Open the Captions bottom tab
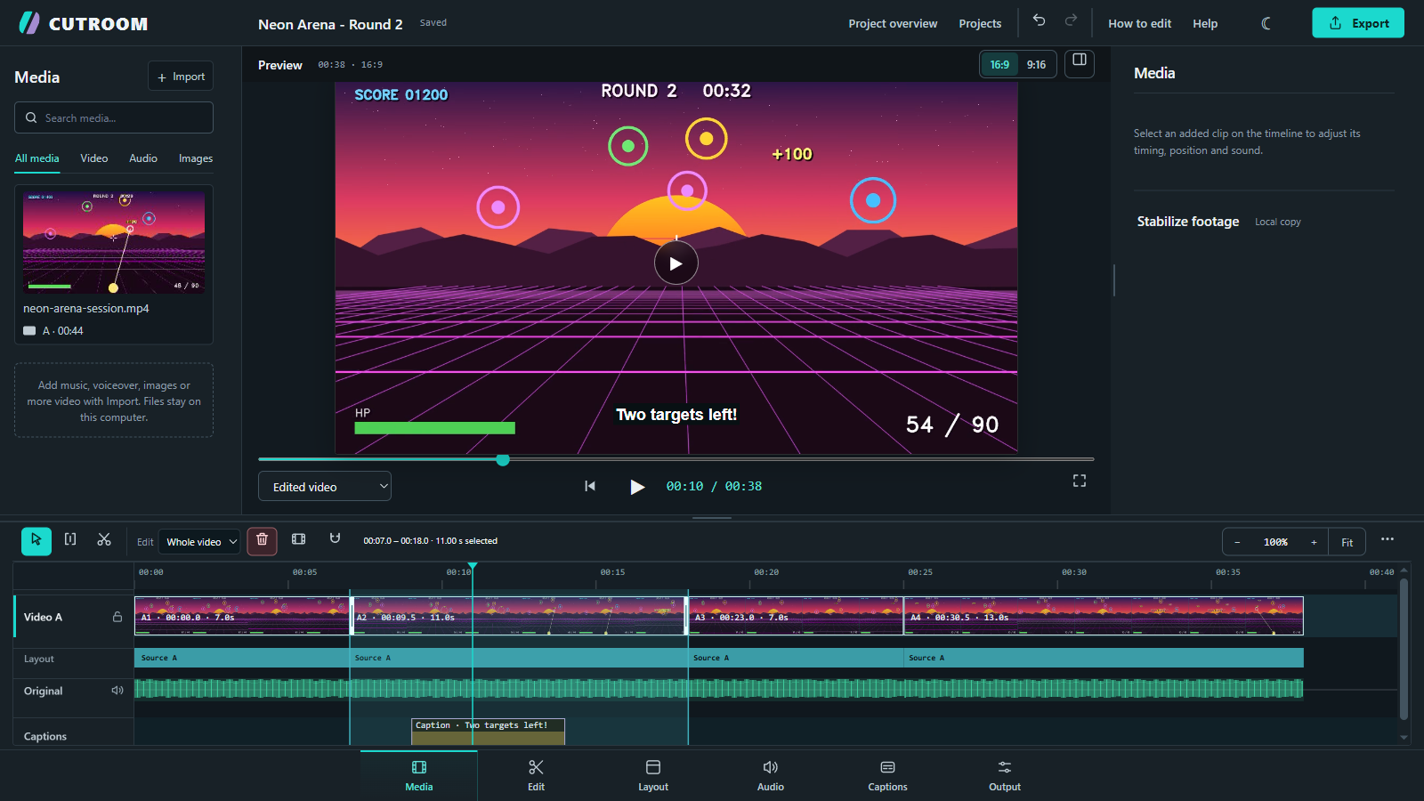The height and width of the screenshot is (801, 1424). pos(888,775)
